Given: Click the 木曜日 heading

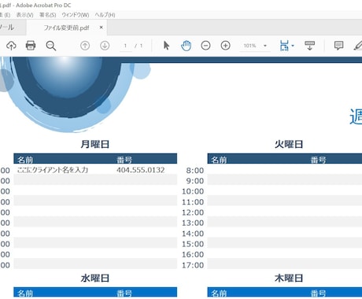Looking at the screenshot, I should (289, 278).
